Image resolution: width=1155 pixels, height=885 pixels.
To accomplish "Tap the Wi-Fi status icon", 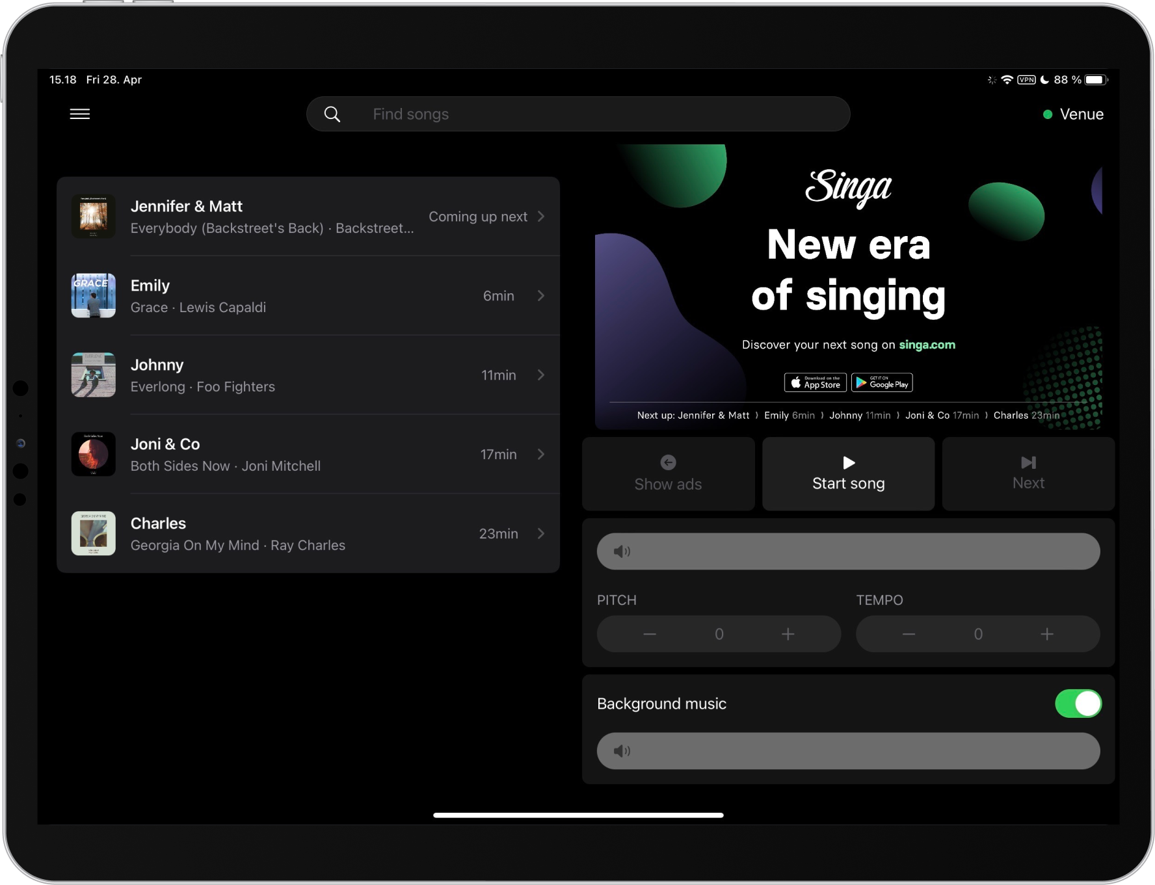I will [1007, 80].
